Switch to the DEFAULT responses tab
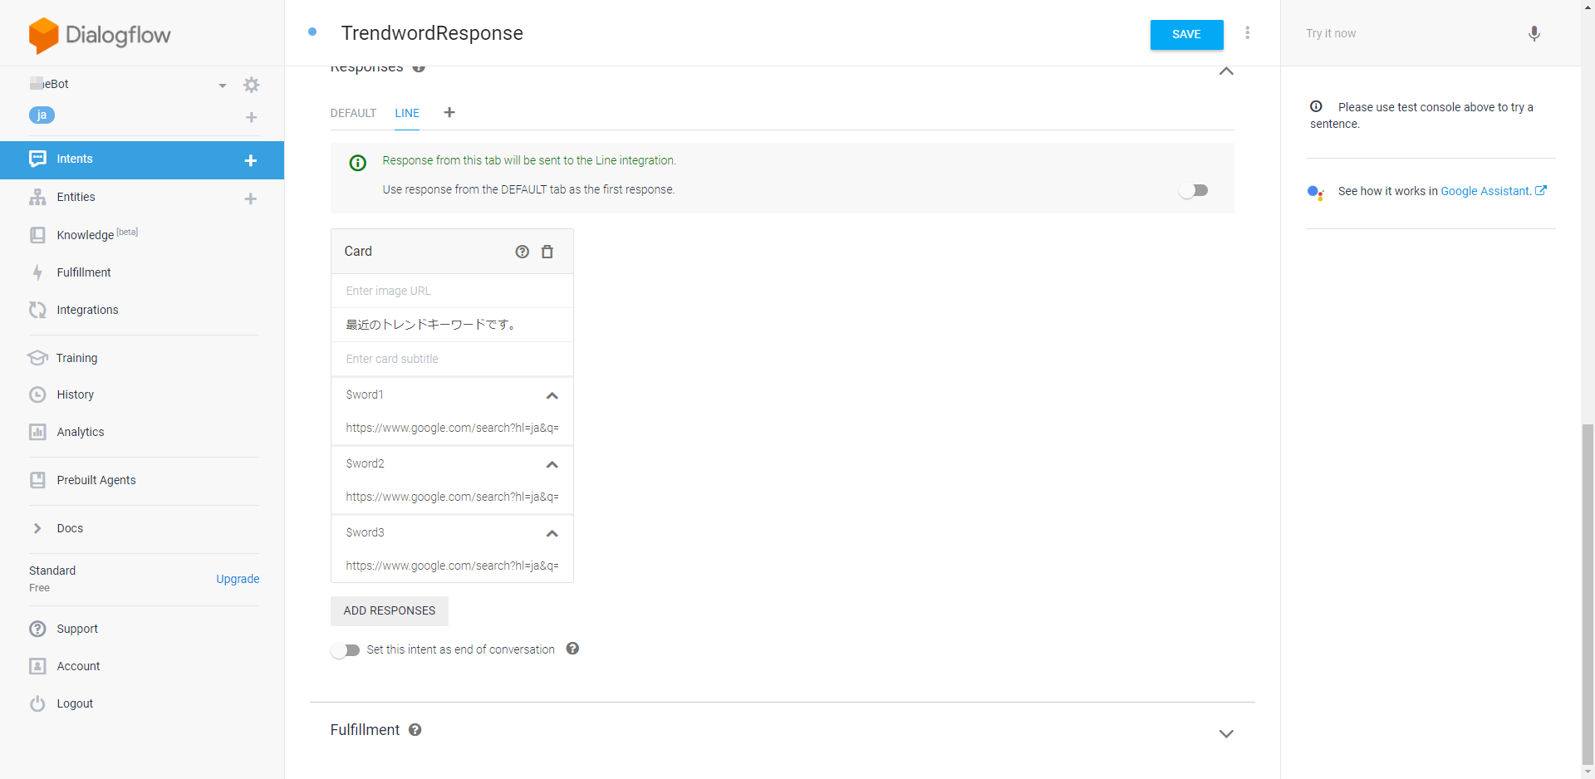This screenshot has height=779, width=1595. 352,113
